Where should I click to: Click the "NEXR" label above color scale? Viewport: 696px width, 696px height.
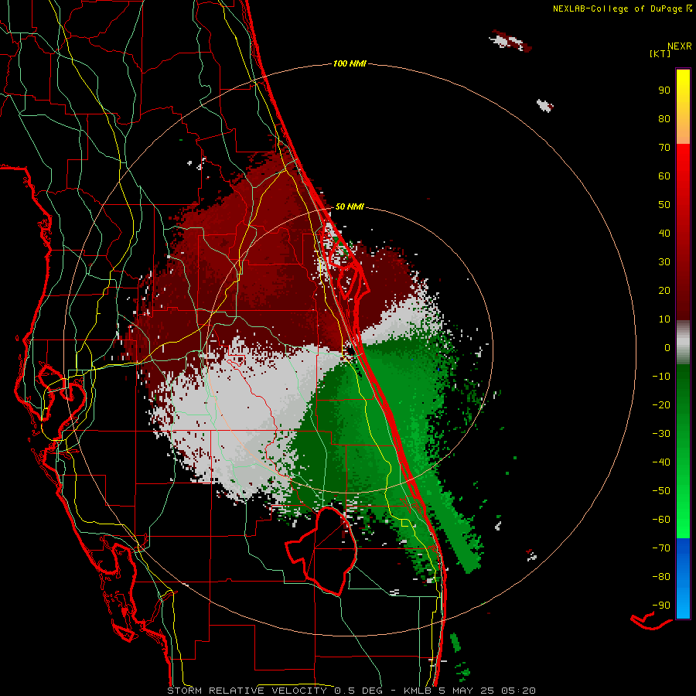(679, 46)
